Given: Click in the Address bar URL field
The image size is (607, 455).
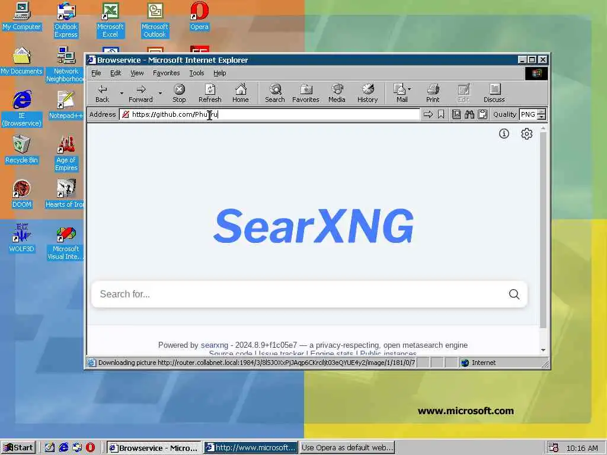Looking at the screenshot, I should tap(270, 114).
